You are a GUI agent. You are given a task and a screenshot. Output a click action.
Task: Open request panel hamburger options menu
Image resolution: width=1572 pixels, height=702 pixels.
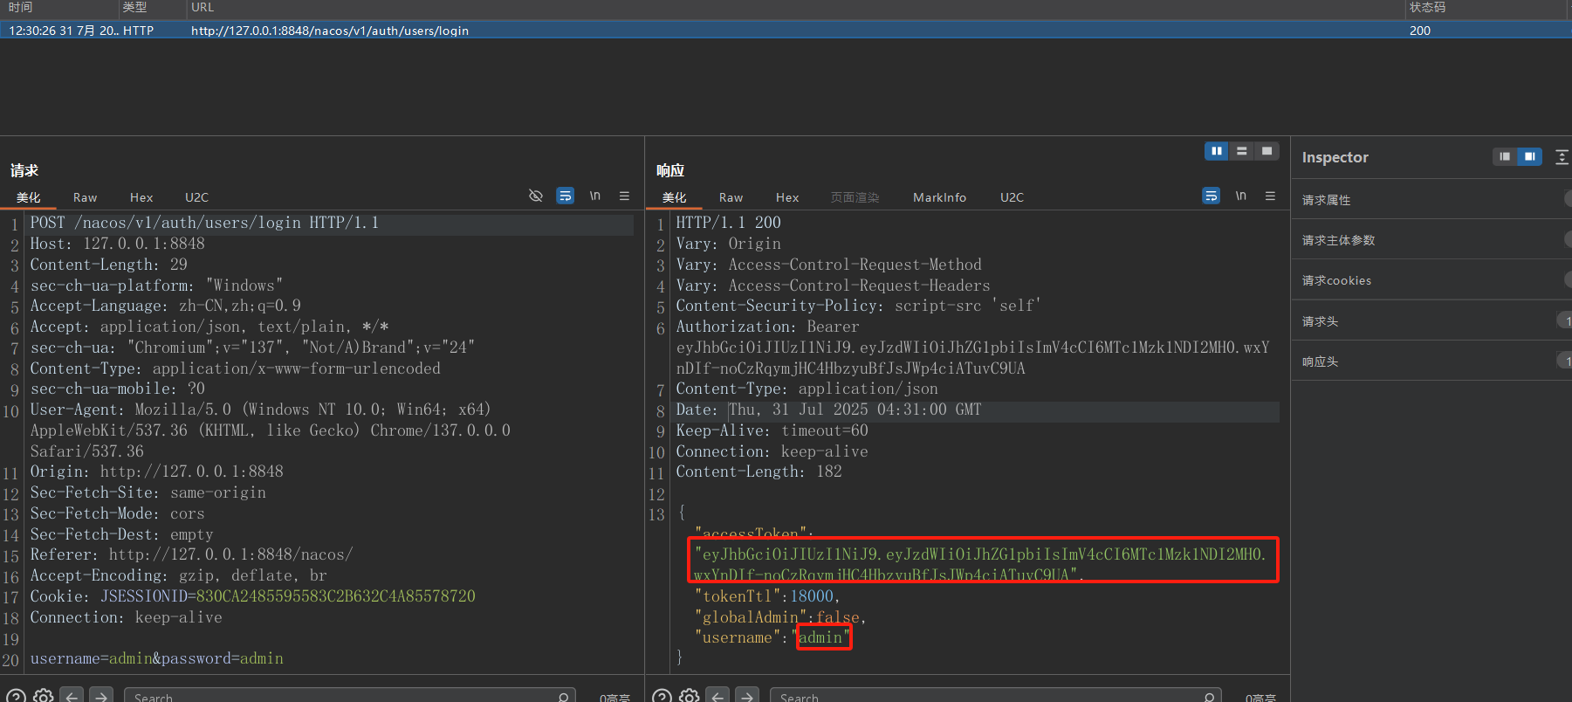pos(624,196)
